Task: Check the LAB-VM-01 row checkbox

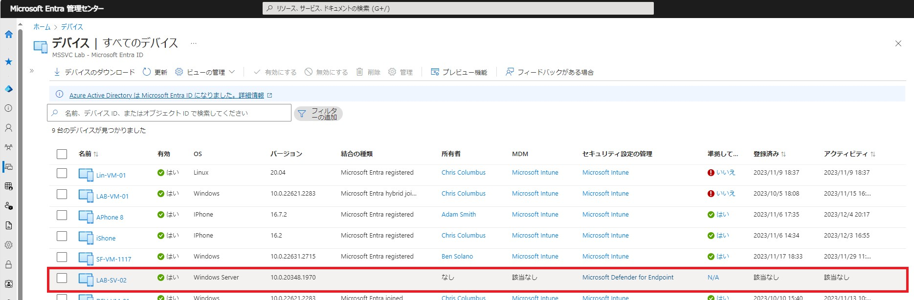Action: tap(62, 194)
